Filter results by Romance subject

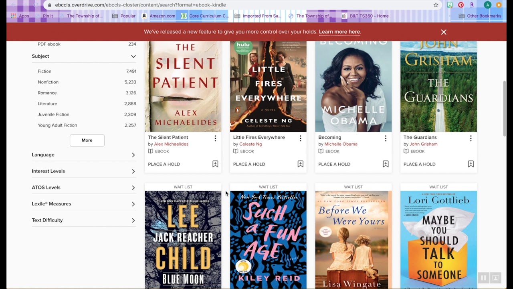pos(47,93)
